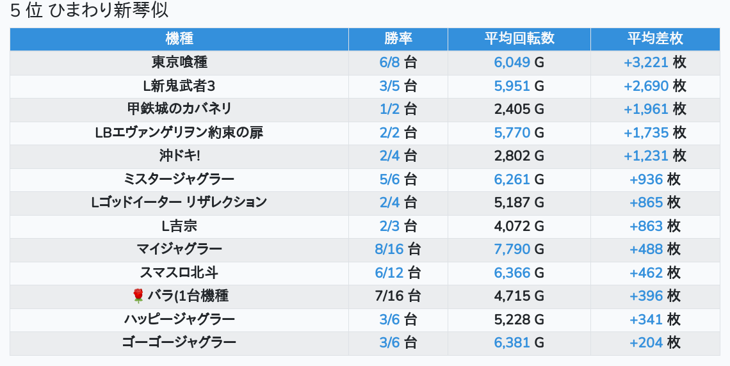Select the 東京喰種 machine name

(x=179, y=63)
